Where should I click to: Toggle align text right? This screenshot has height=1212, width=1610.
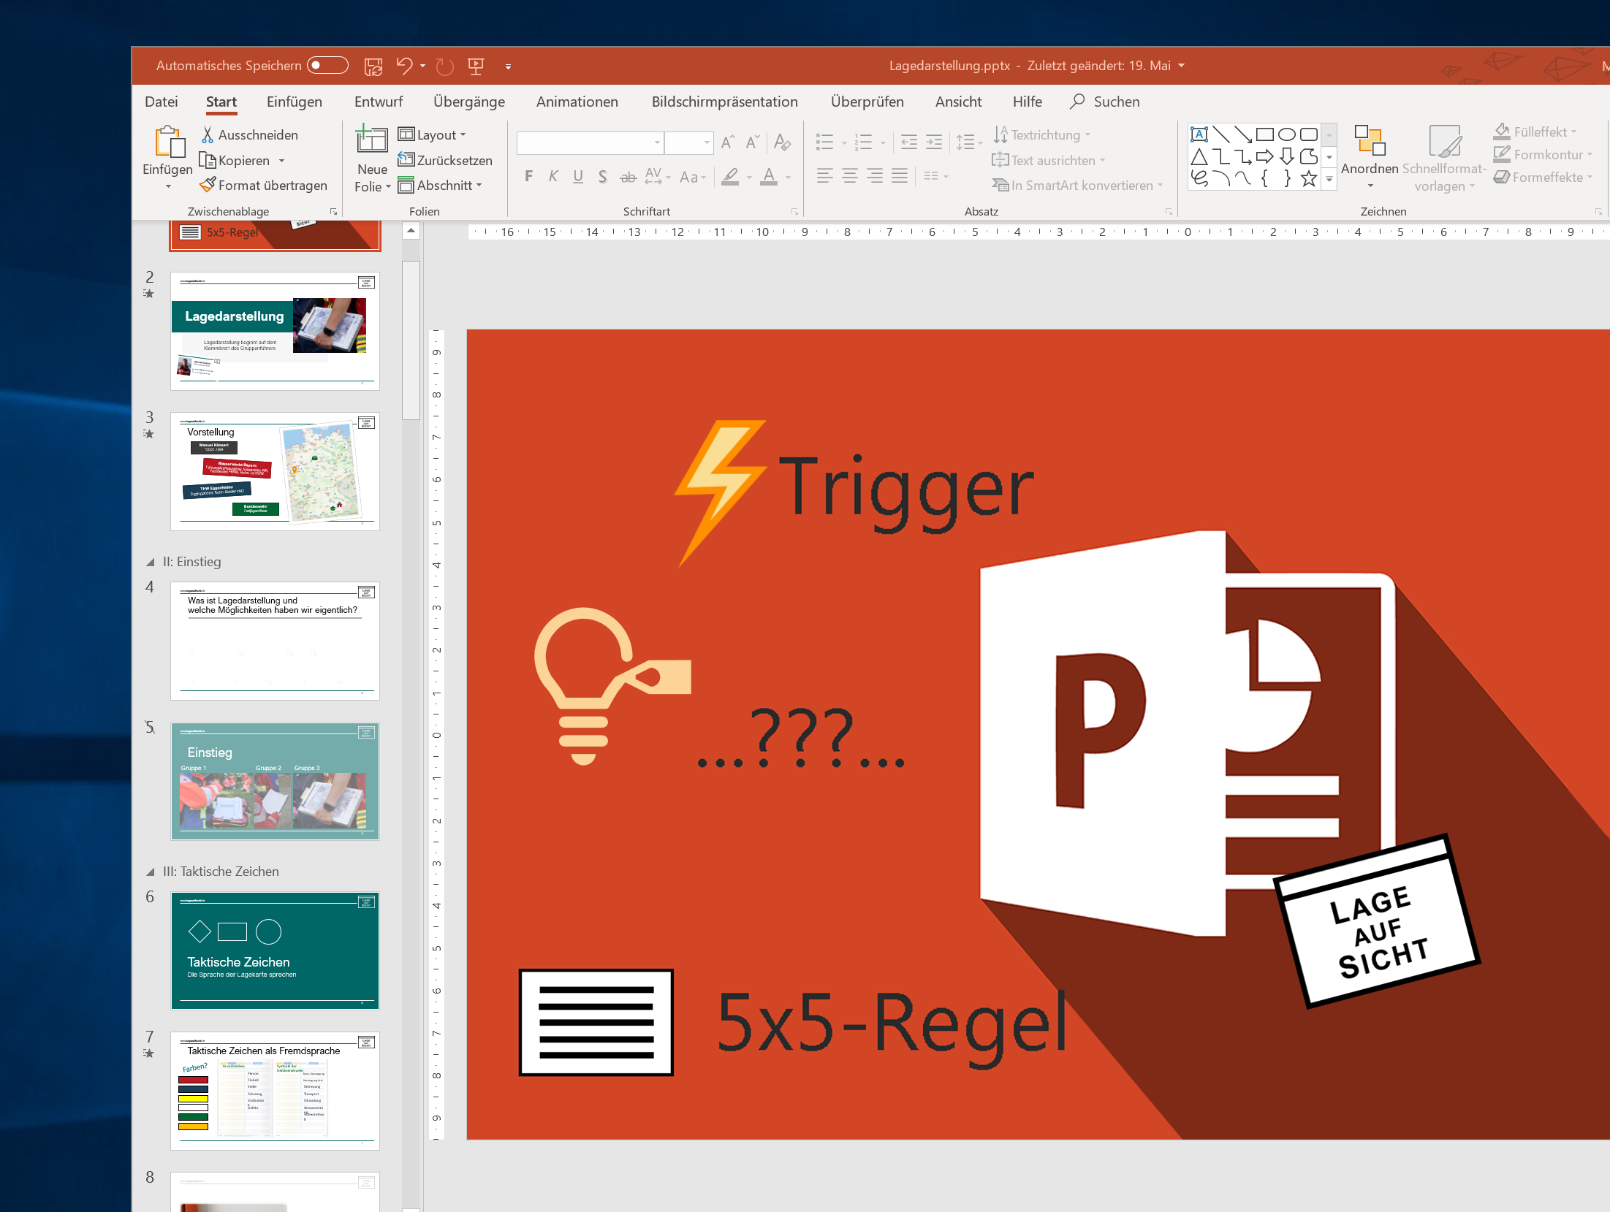pos(875,176)
